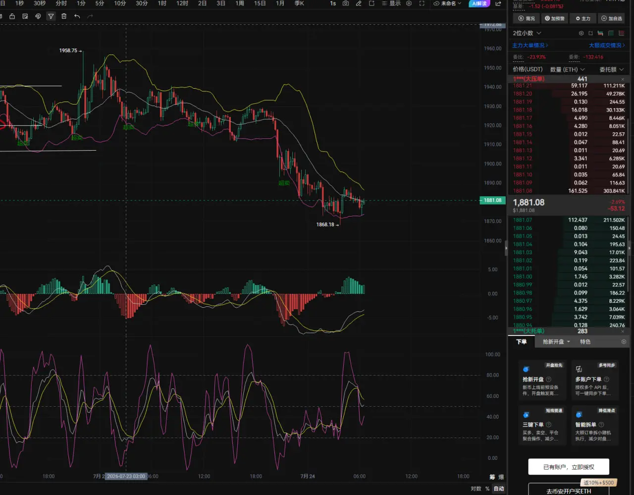Delete drawings with the trash icon

coord(64,16)
